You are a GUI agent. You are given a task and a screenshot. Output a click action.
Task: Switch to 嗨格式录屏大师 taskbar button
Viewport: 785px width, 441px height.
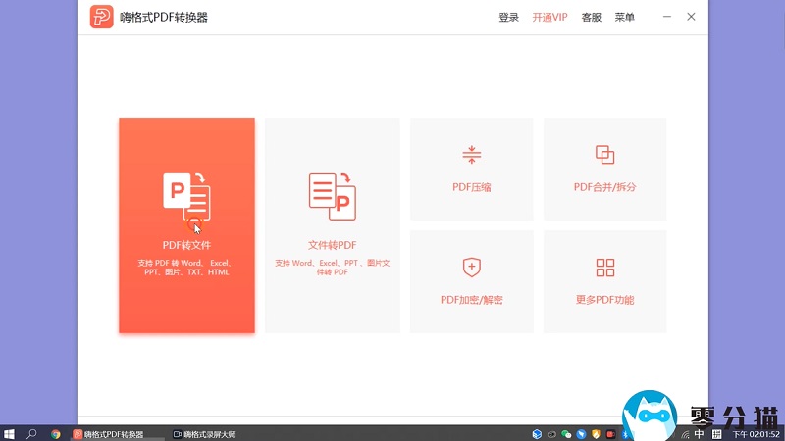[x=204, y=434]
